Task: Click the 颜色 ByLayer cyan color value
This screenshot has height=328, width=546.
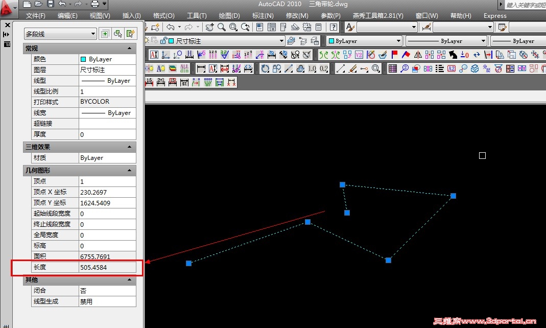Action: [x=107, y=59]
